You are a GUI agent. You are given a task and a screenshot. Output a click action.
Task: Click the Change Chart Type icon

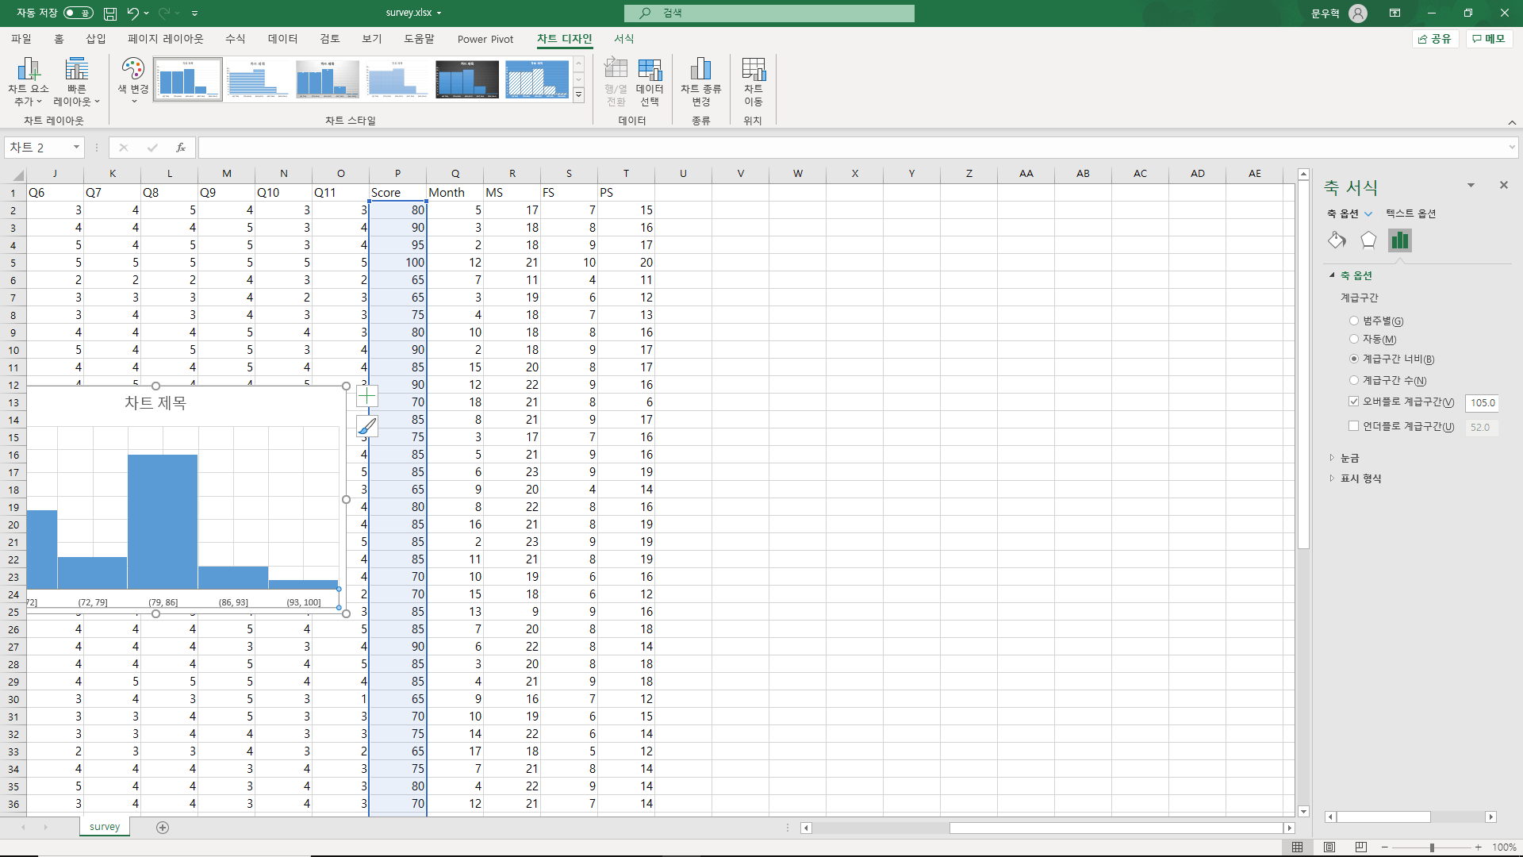pos(700,70)
